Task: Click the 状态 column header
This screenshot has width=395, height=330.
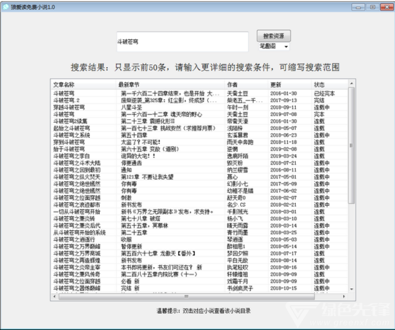Action: 330,84
